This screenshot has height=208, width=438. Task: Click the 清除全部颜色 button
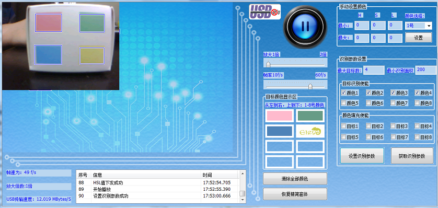pyautogui.click(x=295, y=179)
